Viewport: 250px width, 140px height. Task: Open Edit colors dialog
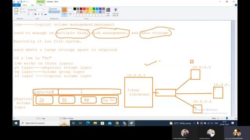(x=108, y=12)
